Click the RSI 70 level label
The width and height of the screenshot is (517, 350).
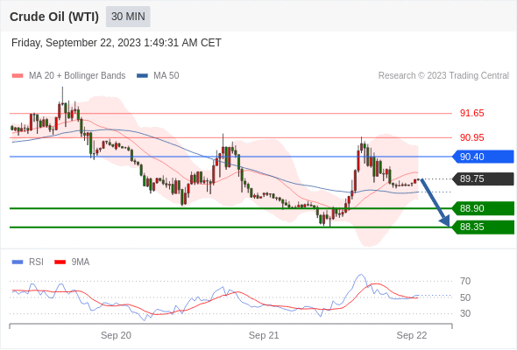coord(465,281)
